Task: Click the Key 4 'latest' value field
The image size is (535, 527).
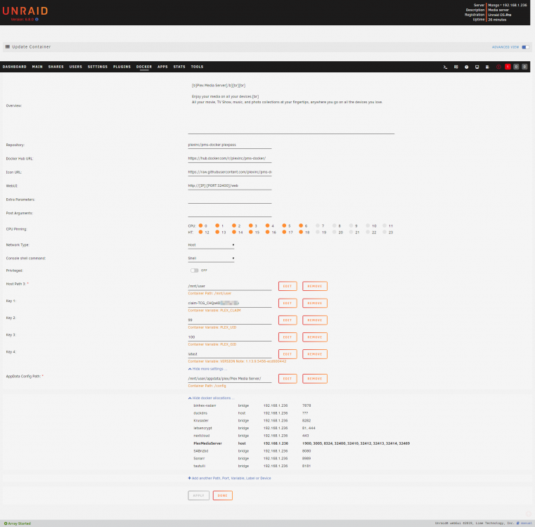Action: pyautogui.click(x=230, y=354)
